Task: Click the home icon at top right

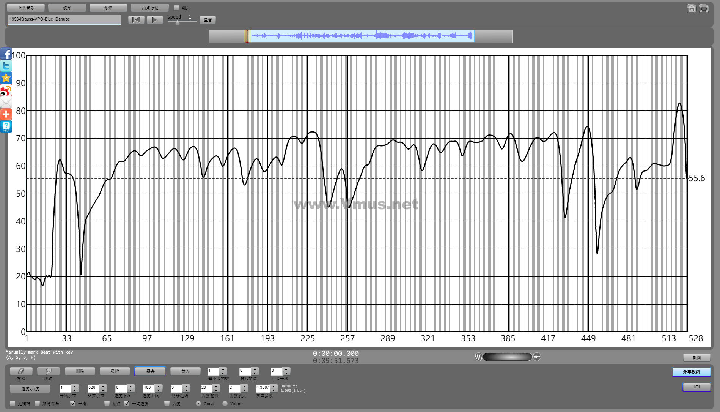Action: 691,9
